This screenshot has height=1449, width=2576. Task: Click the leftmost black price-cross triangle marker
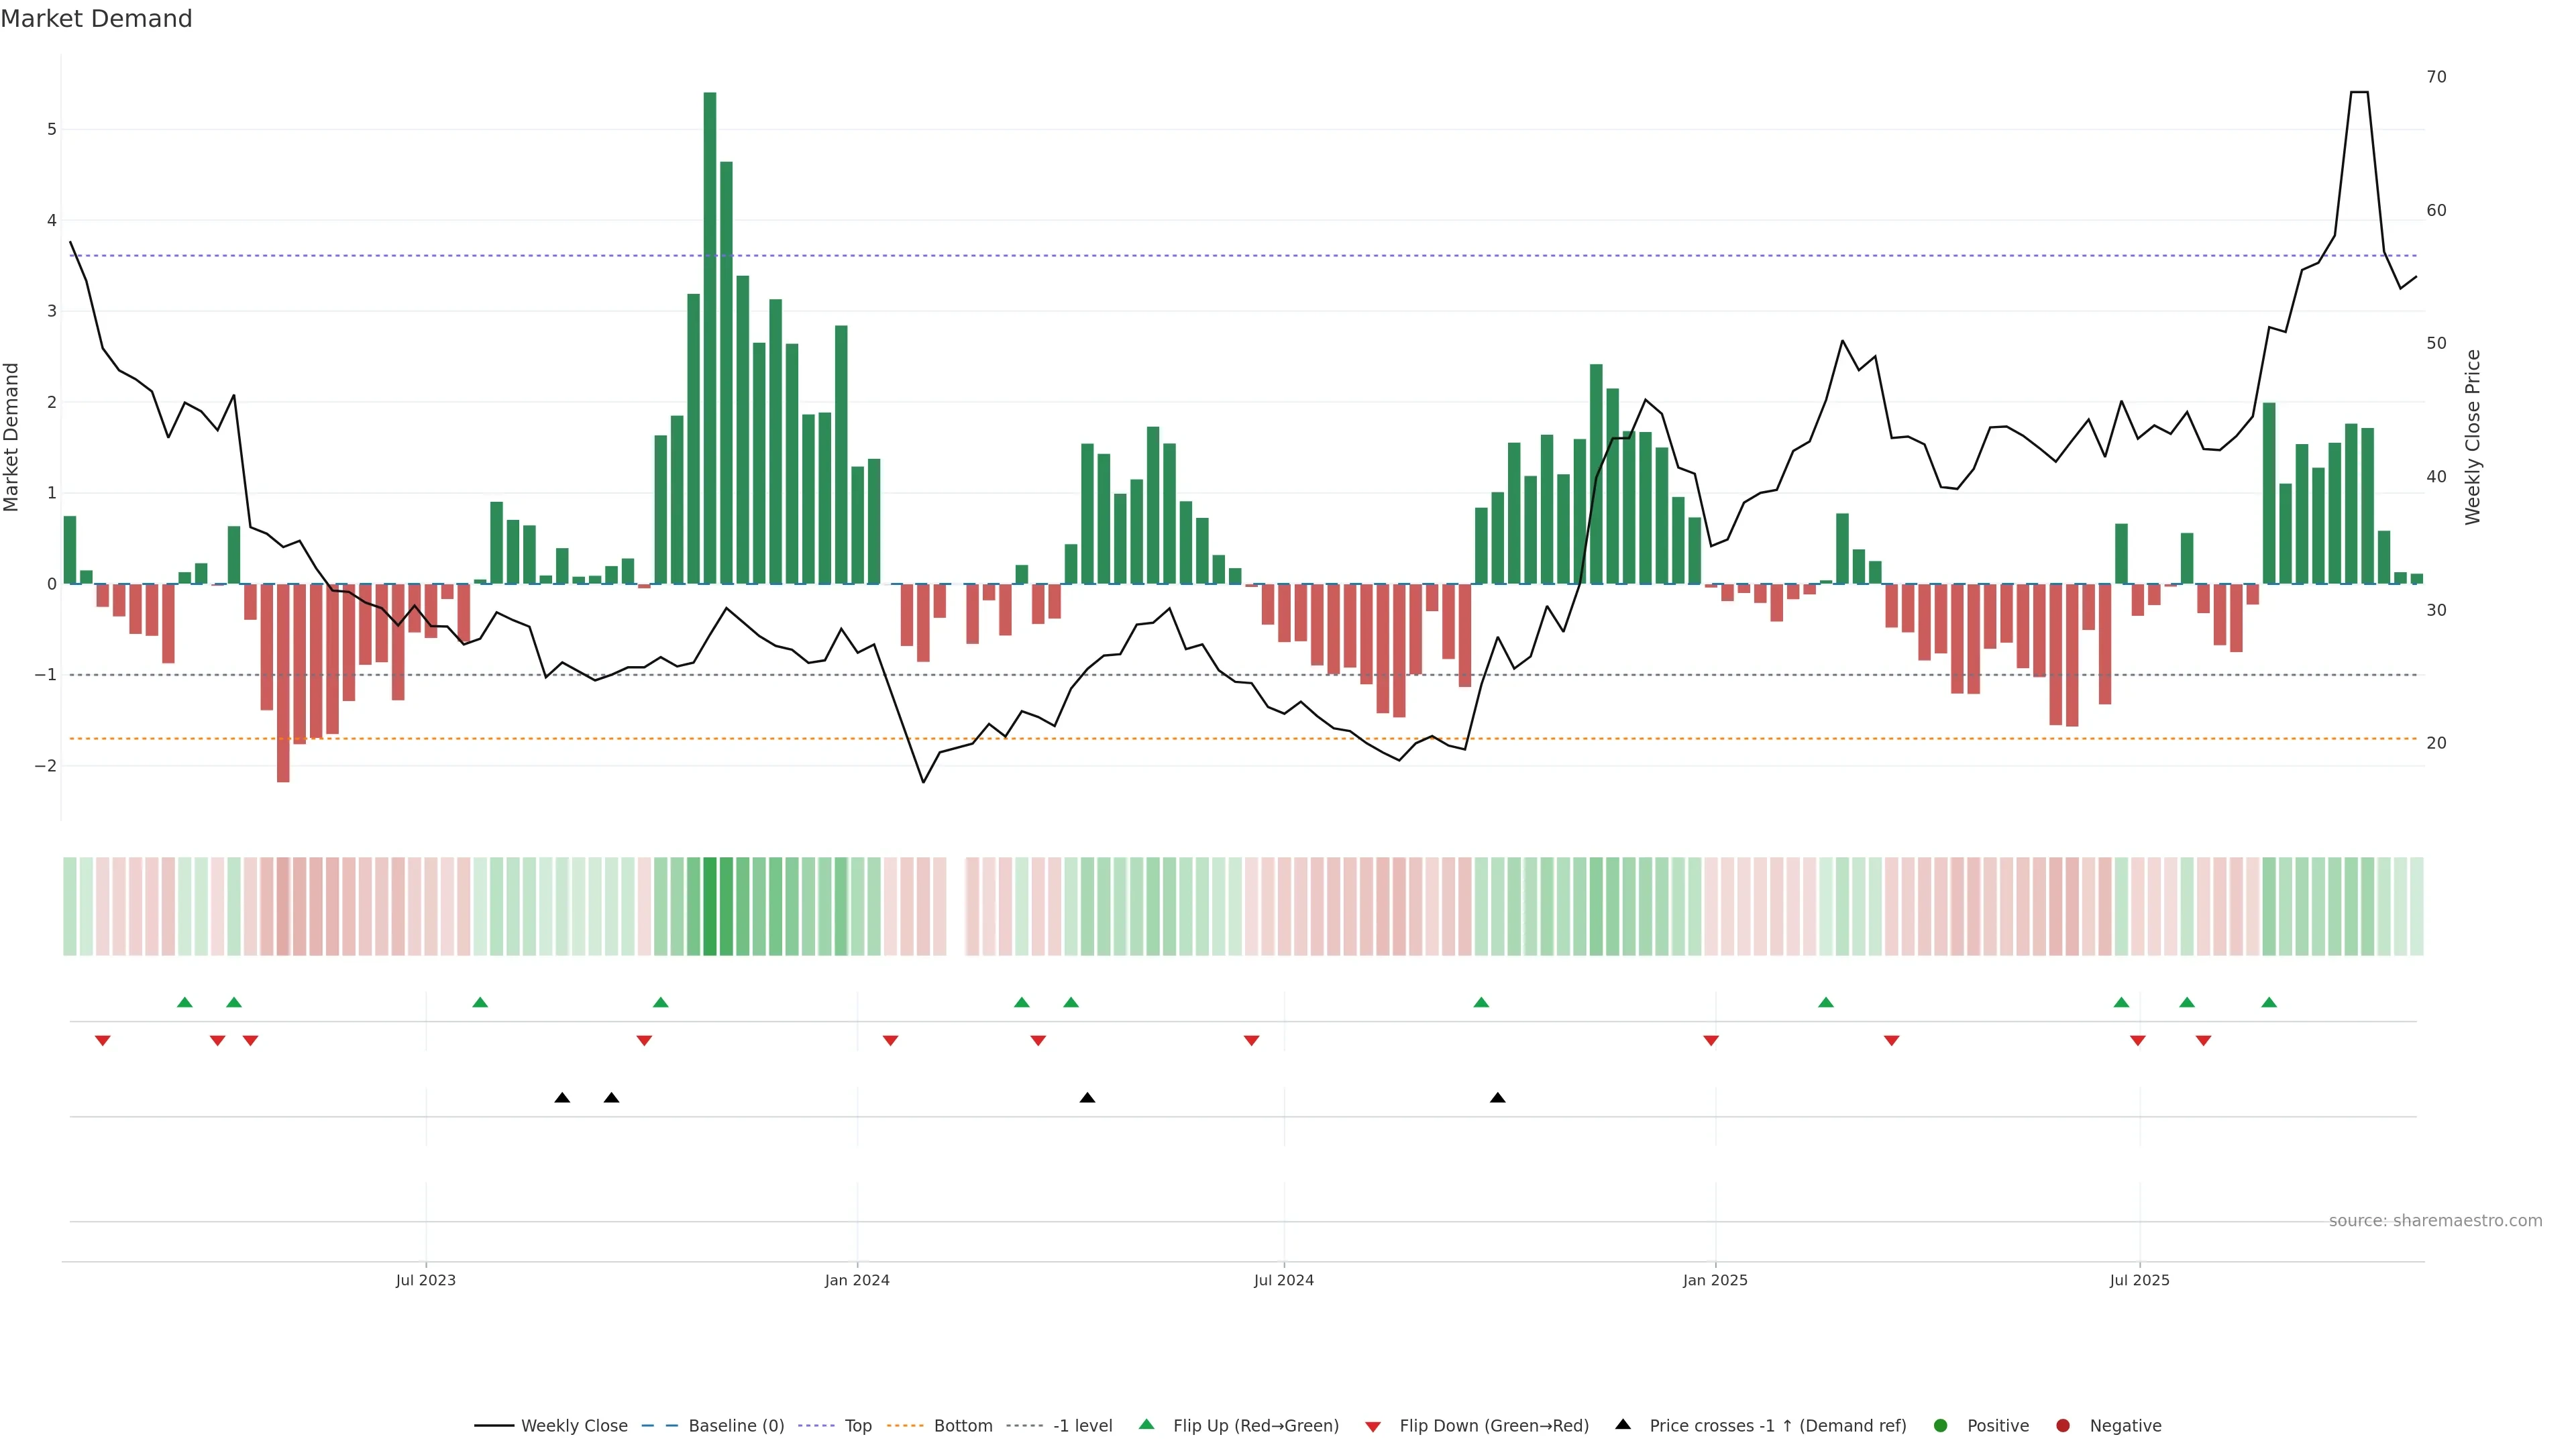(x=562, y=1098)
